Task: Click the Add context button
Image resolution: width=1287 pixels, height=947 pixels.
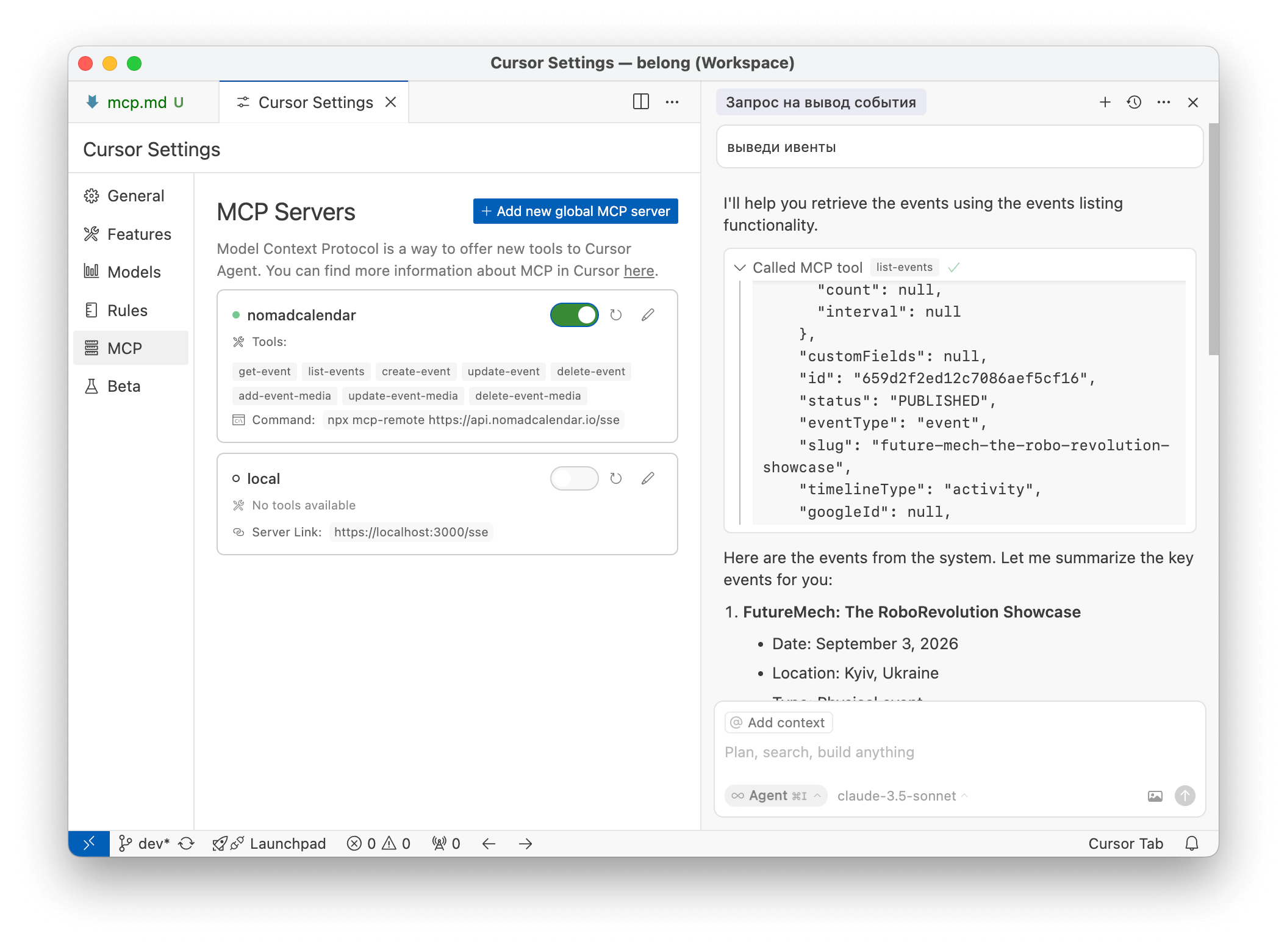Action: point(778,722)
